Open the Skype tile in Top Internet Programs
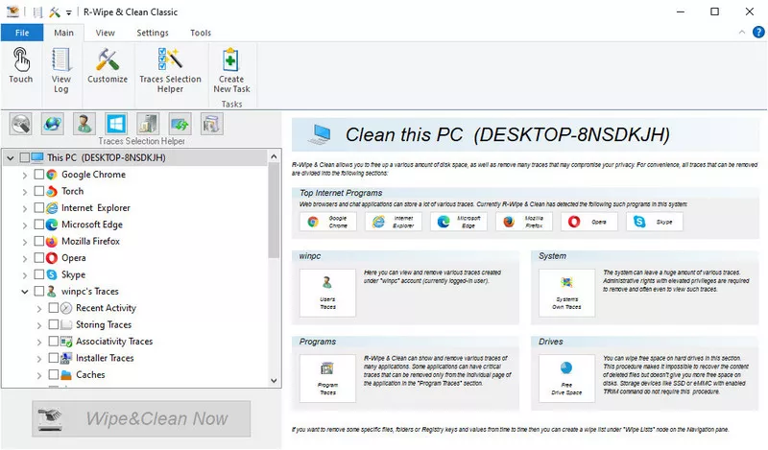The image size is (768, 450). coord(655,222)
